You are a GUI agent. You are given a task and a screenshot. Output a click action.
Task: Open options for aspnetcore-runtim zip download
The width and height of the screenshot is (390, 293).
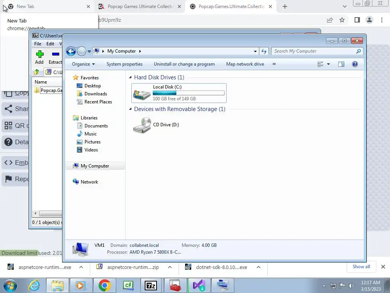[170, 267]
